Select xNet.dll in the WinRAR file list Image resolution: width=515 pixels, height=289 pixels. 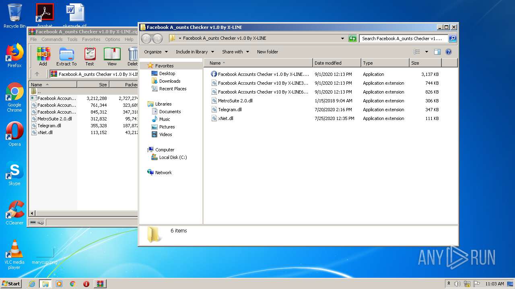45,132
